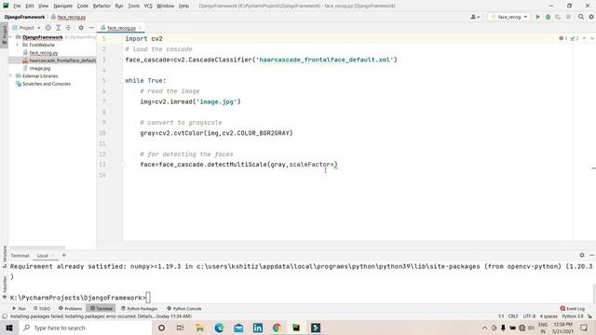Select image.jpg in project tree
The image size is (596, 335).
39,68
